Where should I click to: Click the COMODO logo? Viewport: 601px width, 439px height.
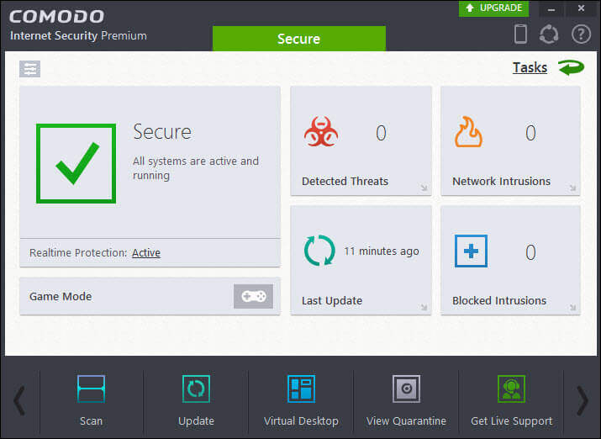(56, 17)
